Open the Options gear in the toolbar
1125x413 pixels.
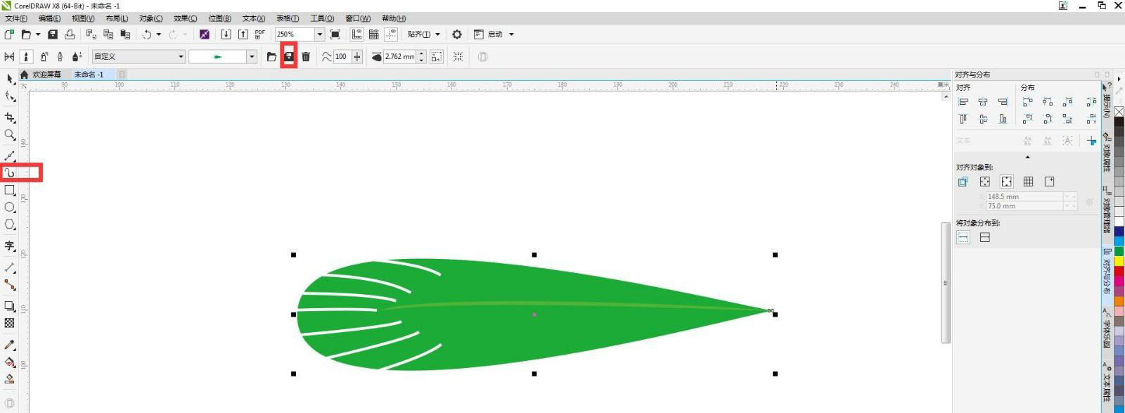tap(457, 34)
